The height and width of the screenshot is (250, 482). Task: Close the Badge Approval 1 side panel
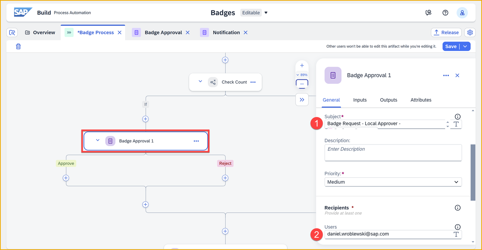pos(457,76)
